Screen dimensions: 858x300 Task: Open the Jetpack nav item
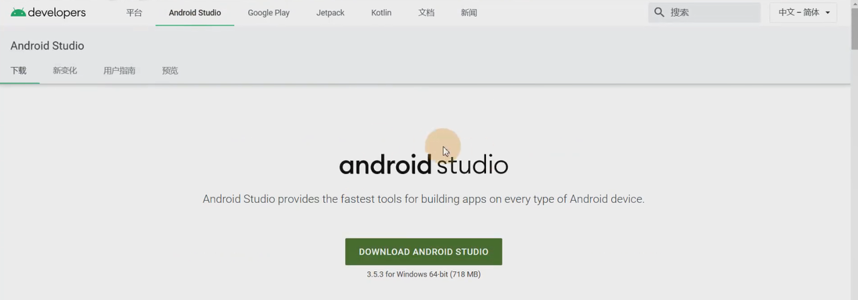click(330, 13)
